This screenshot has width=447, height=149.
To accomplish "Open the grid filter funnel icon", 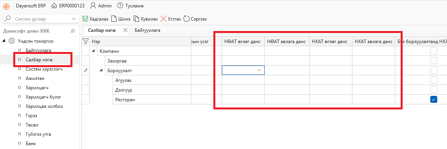I will tap(85, 42).
